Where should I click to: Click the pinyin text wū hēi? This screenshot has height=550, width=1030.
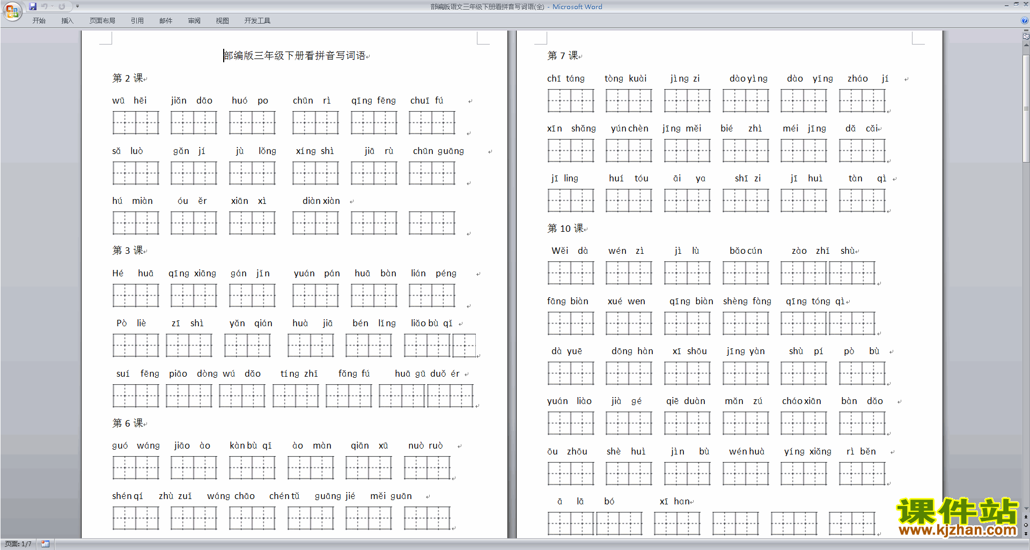coord(129,101)
